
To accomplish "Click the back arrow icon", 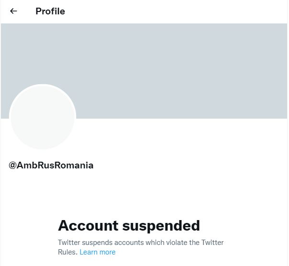I will tap(13, 11).
